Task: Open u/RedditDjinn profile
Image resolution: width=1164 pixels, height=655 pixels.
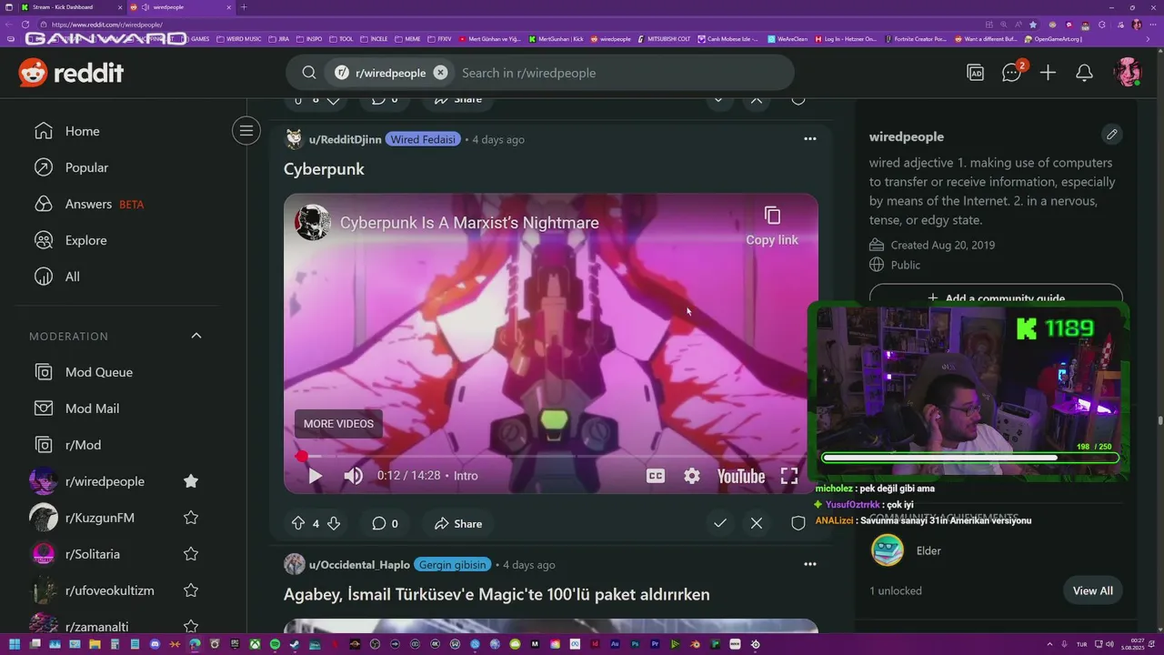Action: (x=346, y=139)
